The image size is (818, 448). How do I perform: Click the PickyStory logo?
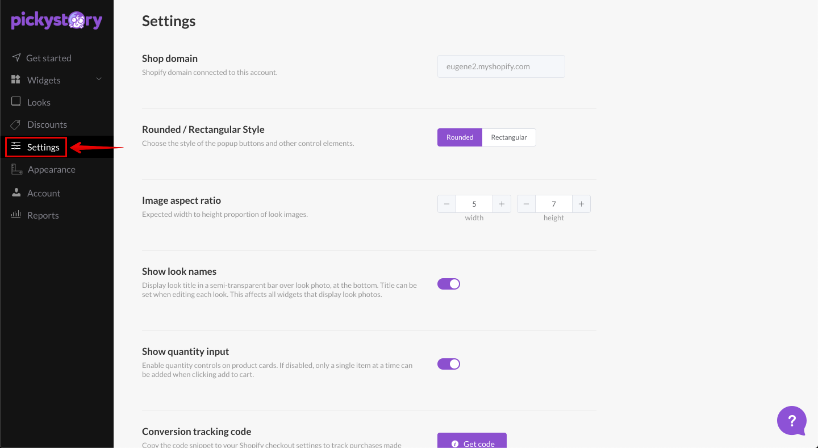[57, 21]
